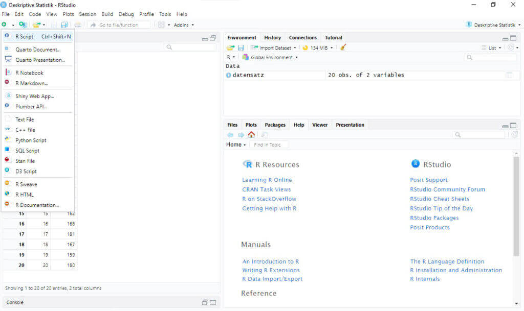Click the Environment search field

(x=491, y=57)
